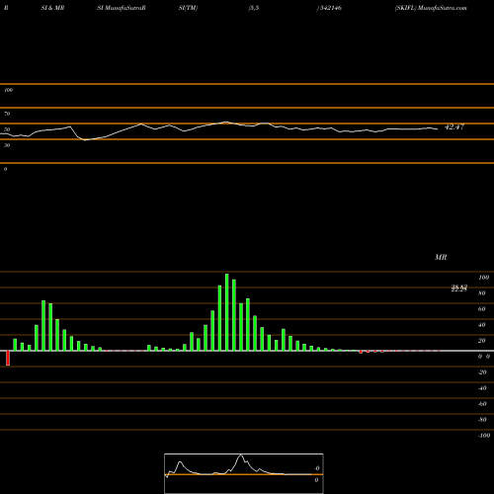Image resolution: width=494 pixels, height=494 pixels.
Task: Select the red negative bar at chart start
Action: (8, 358)
